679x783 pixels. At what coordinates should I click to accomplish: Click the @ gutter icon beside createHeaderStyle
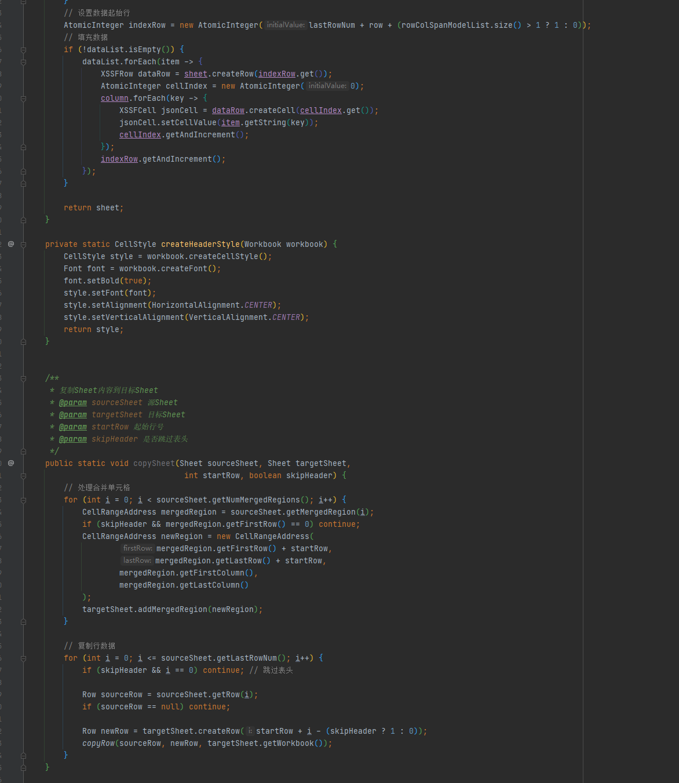[11, 244]
